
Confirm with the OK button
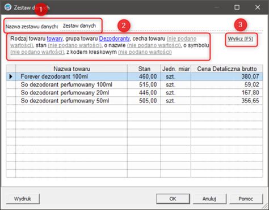[x=173, y=199]
